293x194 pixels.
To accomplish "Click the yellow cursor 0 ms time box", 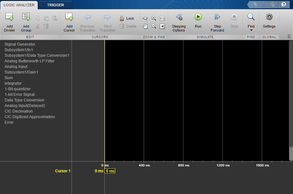I will (x=110, y=171).
